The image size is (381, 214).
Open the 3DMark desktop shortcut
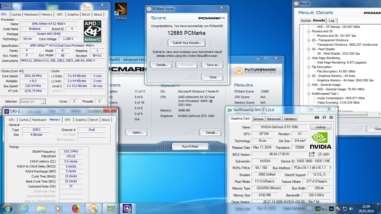coord(121,11)
